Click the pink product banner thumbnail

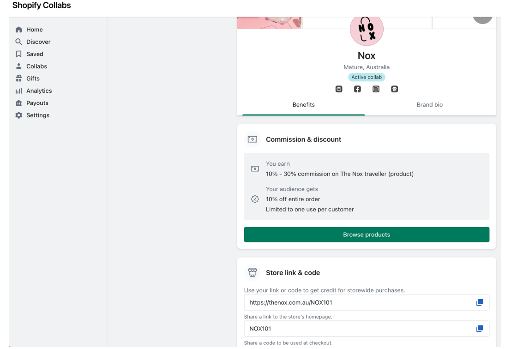pyautogui.click(x=269, y=23)
